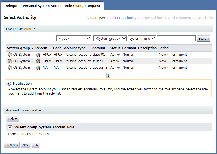Open the Type filter dropdown
This screenshot has height=154, width=217.
point(74,39)
